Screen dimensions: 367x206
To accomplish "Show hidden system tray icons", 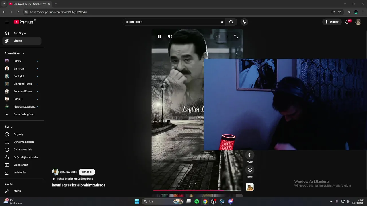I will pyautogui.click(x=331, y=201).
